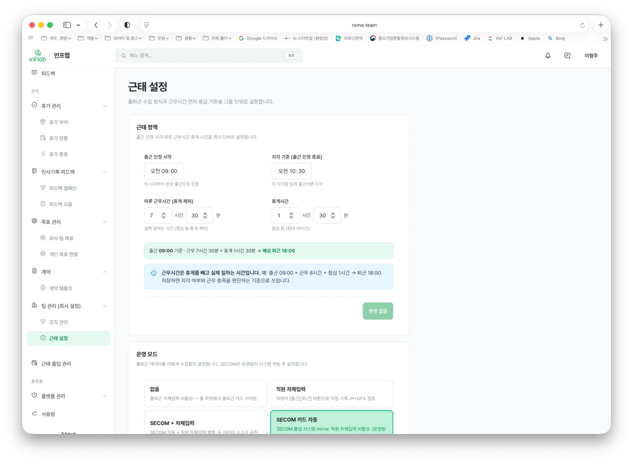
Task: Collapse the 목표 관리 section chevron
Action: tap(104, 222)
